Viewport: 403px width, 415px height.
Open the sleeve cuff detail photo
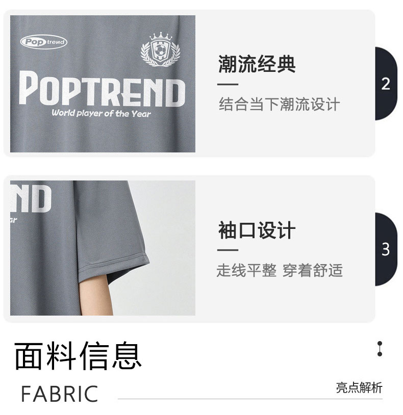point(103,248)
